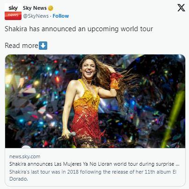Click the gold verified badge
This screenshot has width=189, height=189.
(x=51, y=8)
